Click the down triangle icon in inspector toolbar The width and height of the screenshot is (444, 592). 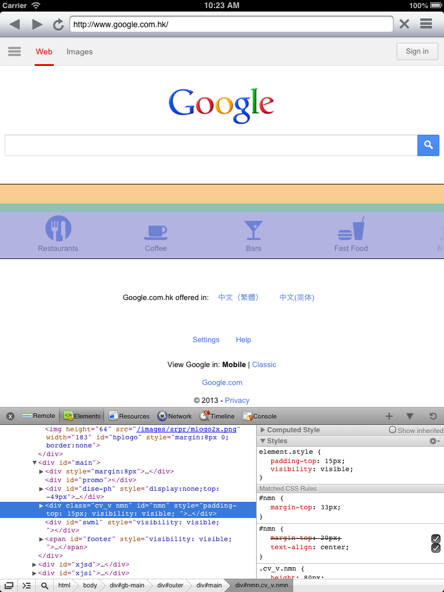point(410,416)
